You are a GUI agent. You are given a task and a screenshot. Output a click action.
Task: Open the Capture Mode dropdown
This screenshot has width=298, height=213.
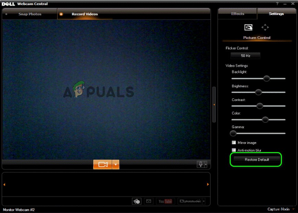click(281, 209)
